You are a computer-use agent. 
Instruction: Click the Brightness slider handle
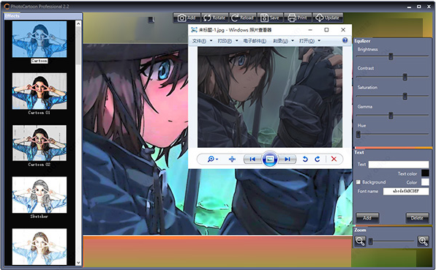pos(391,56)
